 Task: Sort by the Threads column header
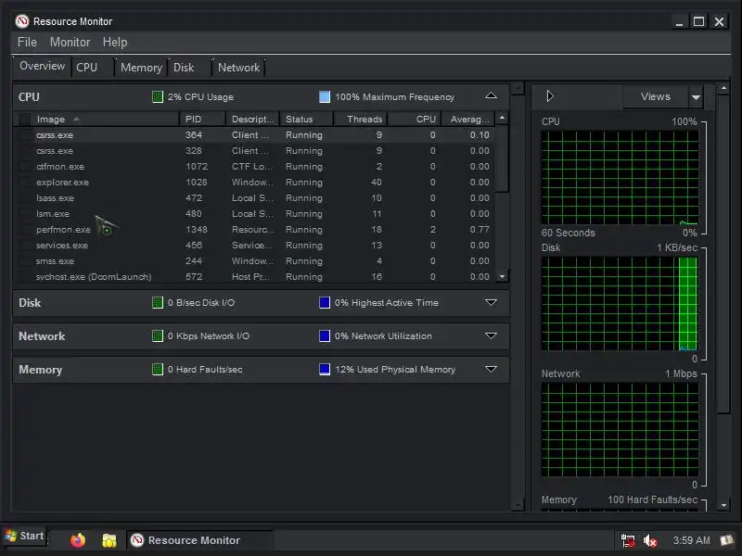(361, 120)
